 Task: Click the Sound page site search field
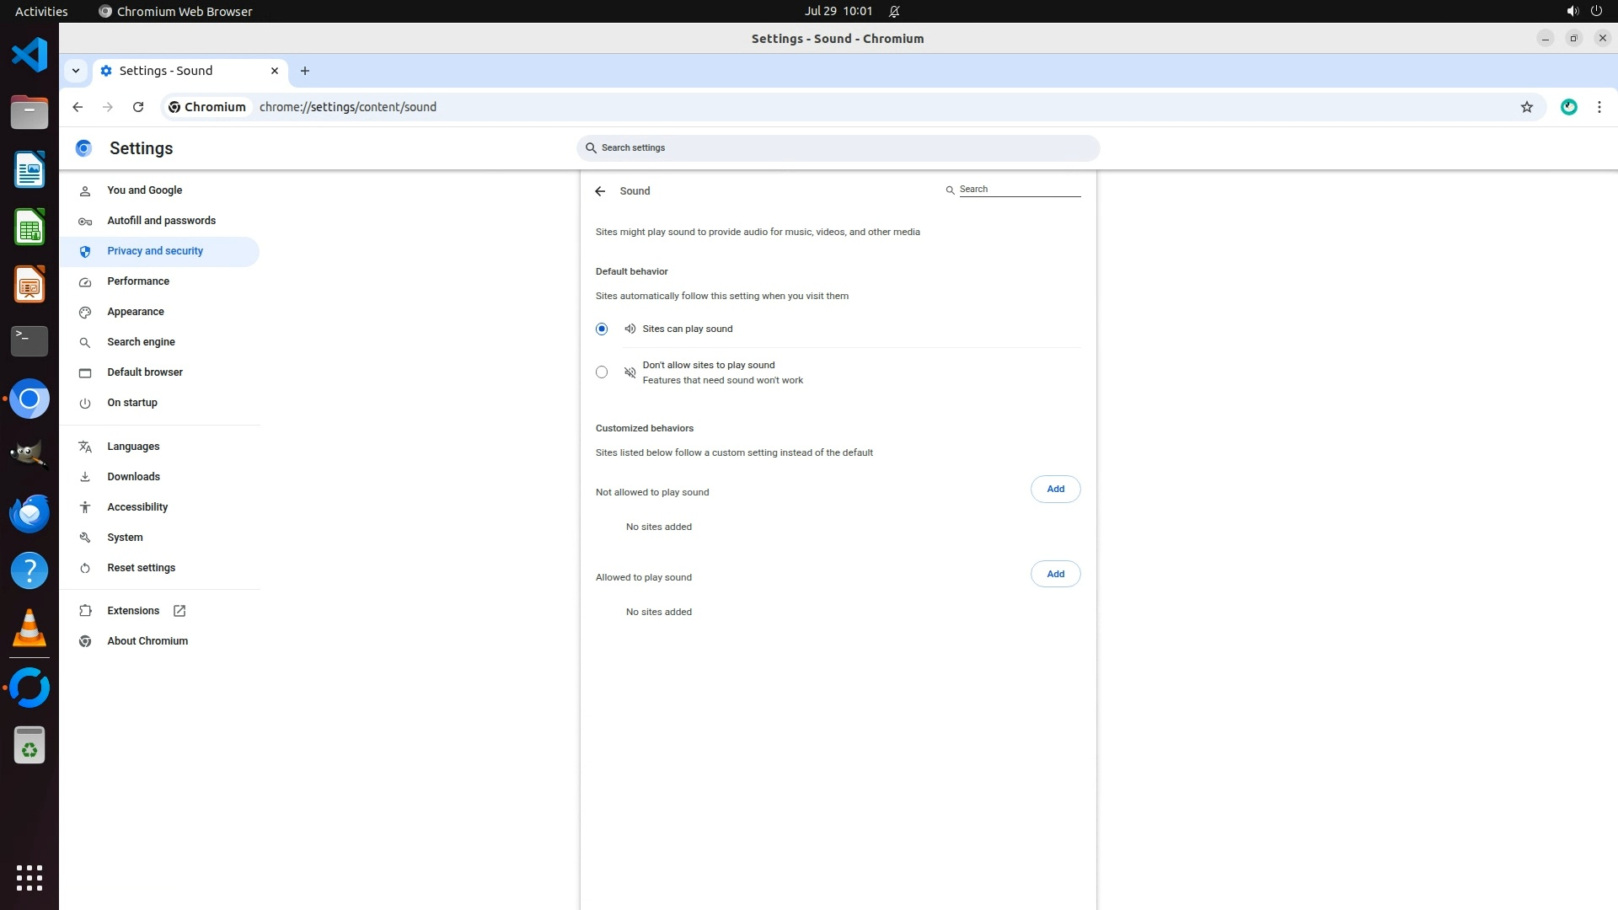pyautogui.click(x=1019, y=189)
